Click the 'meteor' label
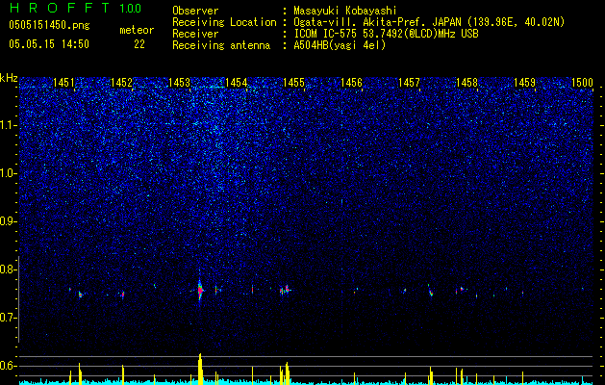The height and width of the screenshot is (385, 605). 137,30
